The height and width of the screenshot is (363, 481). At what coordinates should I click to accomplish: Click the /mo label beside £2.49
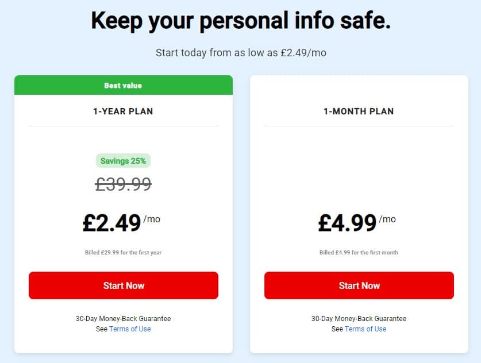152,219
